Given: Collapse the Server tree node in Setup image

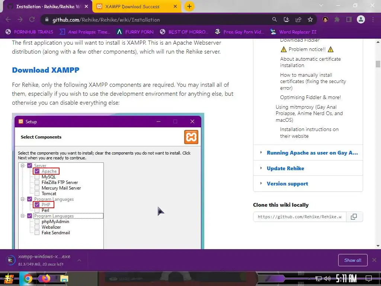Looking at the screenshot, I should click(23, 166).
